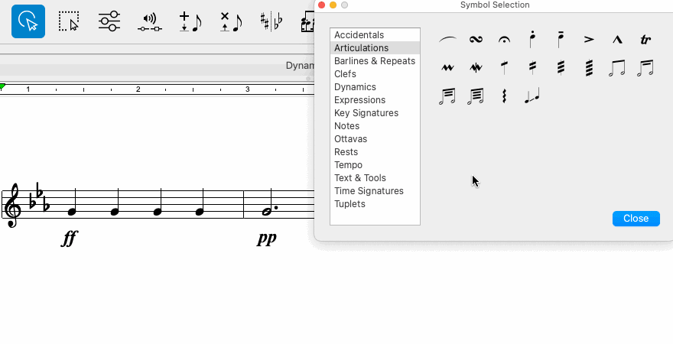Select Barlines & Repeats category

click(375, 61)
